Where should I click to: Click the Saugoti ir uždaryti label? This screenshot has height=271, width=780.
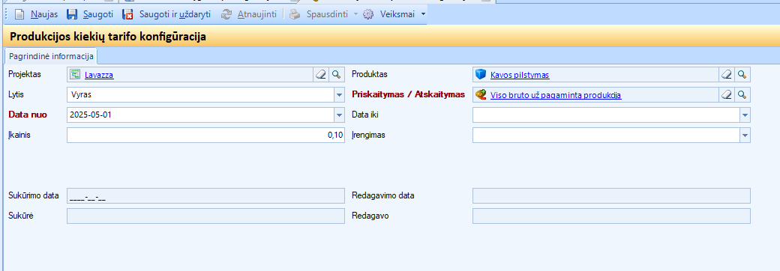coord(175,14)
